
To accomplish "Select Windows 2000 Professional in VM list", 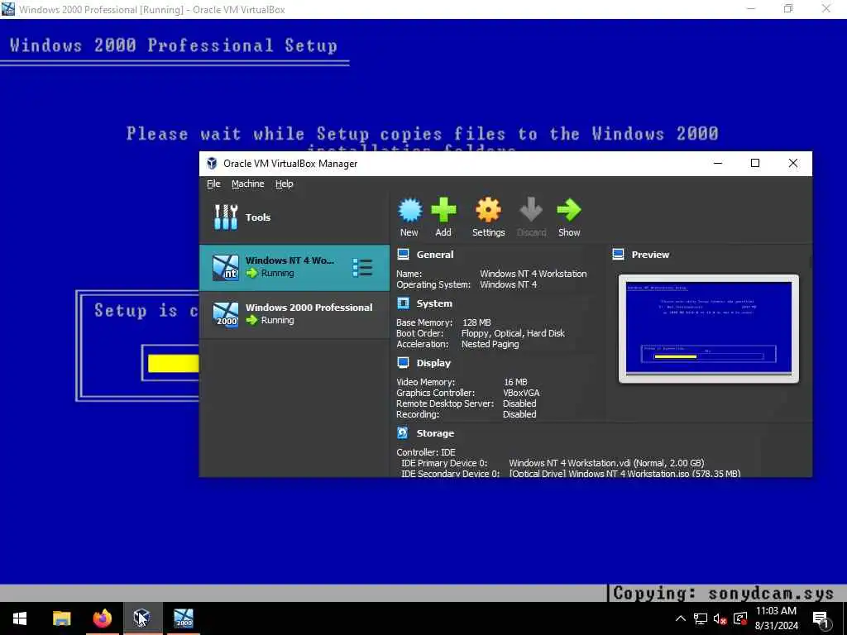I will pyautogui.click(x=294, y=315).
